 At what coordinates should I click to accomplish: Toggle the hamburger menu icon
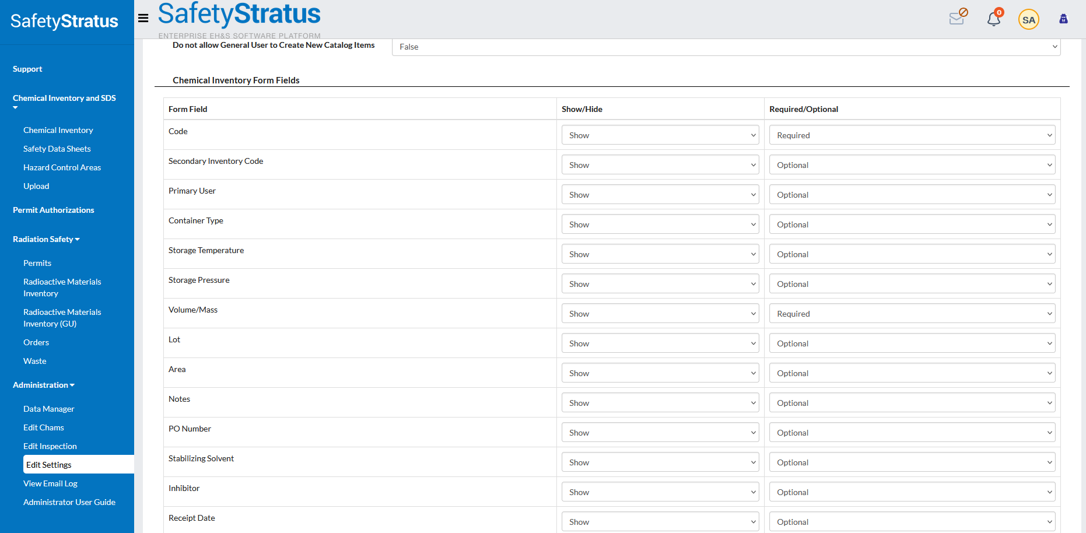point(143,18)
